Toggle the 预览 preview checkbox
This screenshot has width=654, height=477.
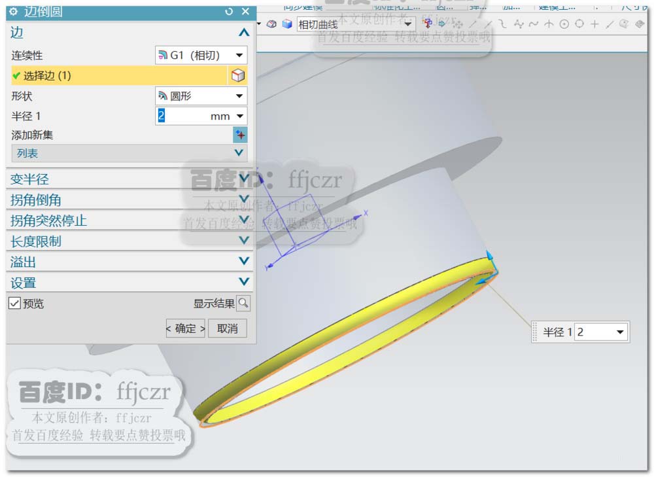tap(14, 303)
